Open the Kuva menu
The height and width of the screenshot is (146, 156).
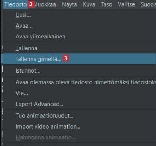pos(89,4)
